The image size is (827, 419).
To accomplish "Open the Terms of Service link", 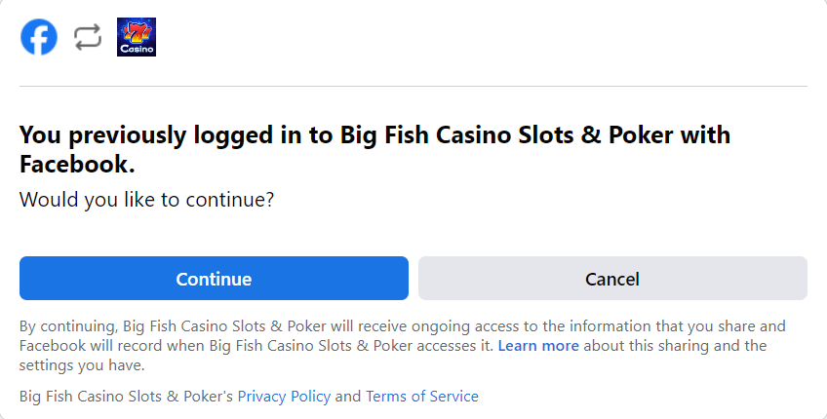I will (421, 397).
